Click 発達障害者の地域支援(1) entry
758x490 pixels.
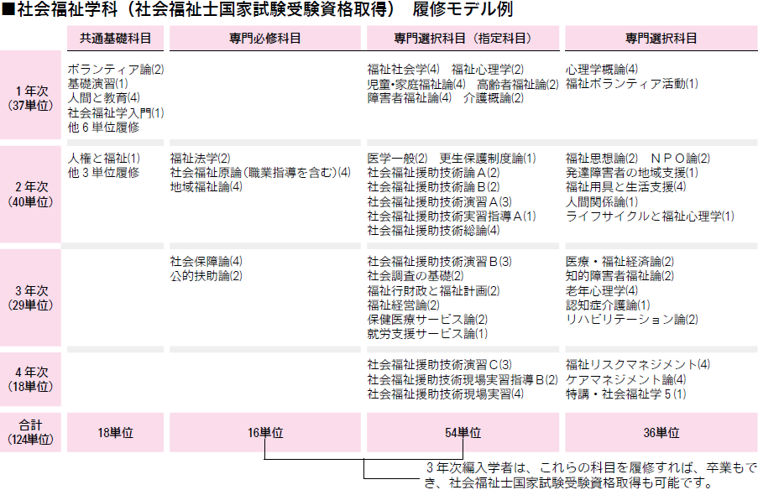click(x=632, y=173)
